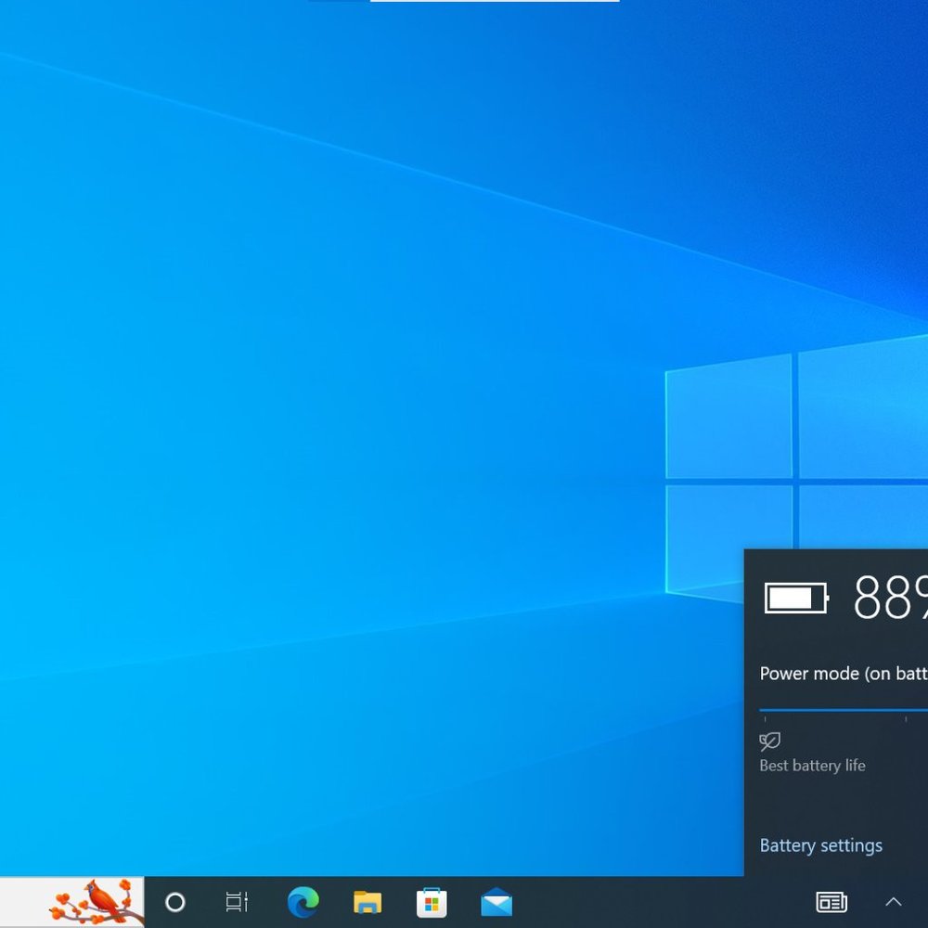This screenshot has width=928, height=928.
Task: Expand the hidden system tray icons chevron
Action: [x=894, y=902]
